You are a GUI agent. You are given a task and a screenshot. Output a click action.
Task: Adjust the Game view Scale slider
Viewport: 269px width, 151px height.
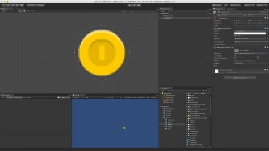click(117, 98)
